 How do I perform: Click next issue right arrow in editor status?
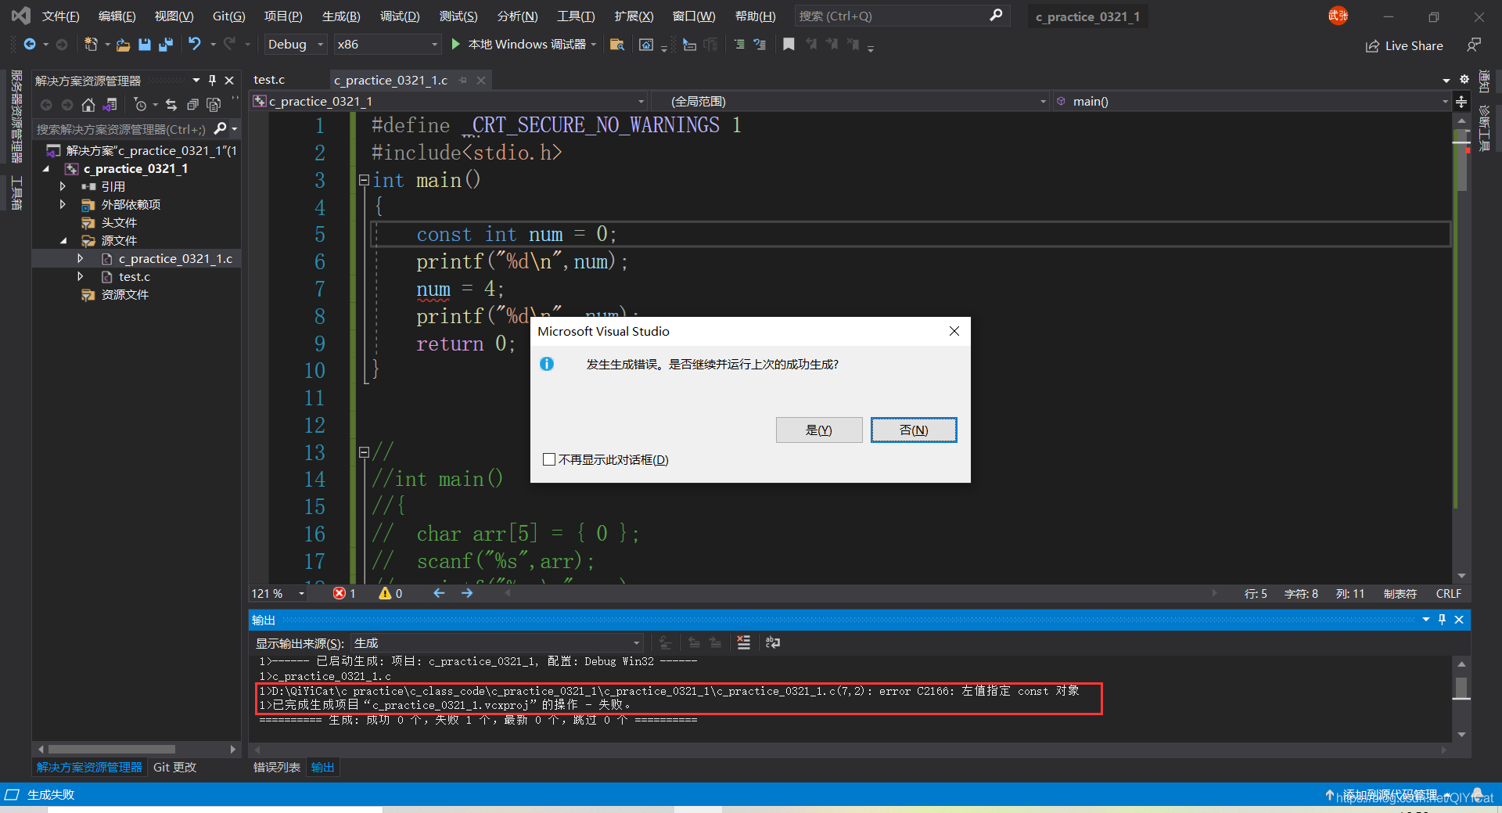click(467, 594)
